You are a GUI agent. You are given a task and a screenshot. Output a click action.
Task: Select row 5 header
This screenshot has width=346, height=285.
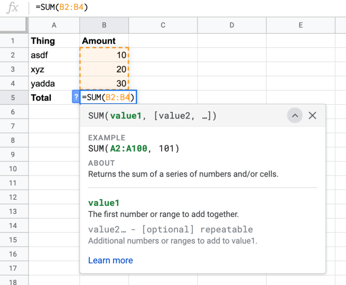14,97
